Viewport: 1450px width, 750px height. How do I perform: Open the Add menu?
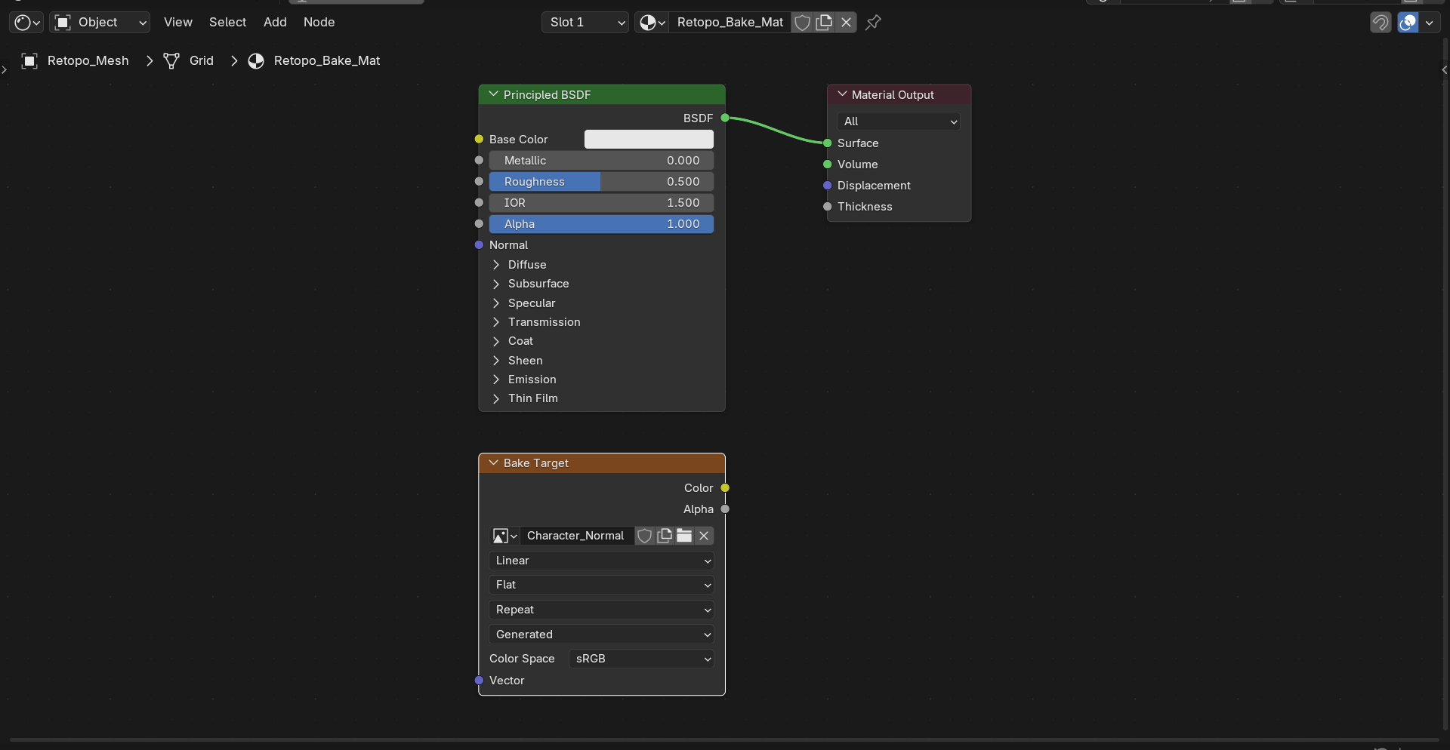pyautogui.click(x=275, y=23)
